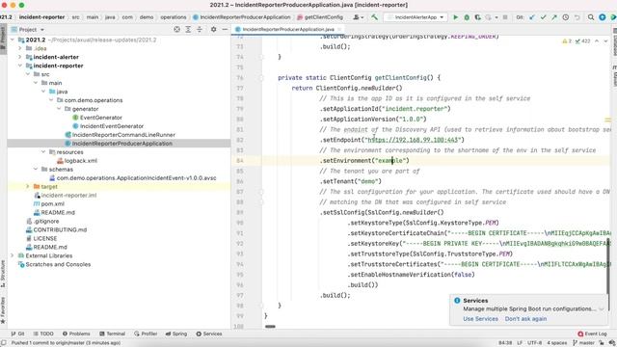
Task: Collapse all in the Project panel
Action: coord(200,30)
